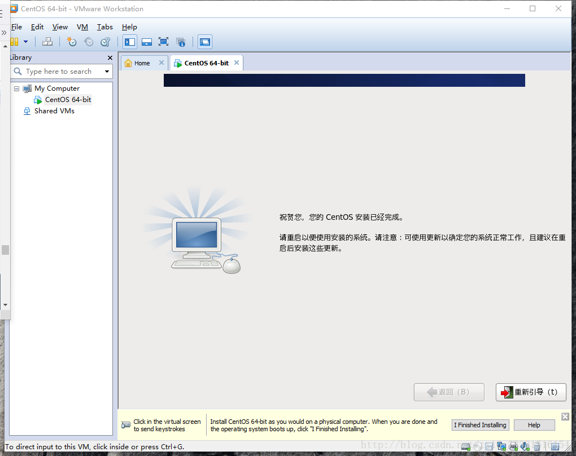
Task: Click the scroll-down arrow in the left window
Action: pos(5,304)
